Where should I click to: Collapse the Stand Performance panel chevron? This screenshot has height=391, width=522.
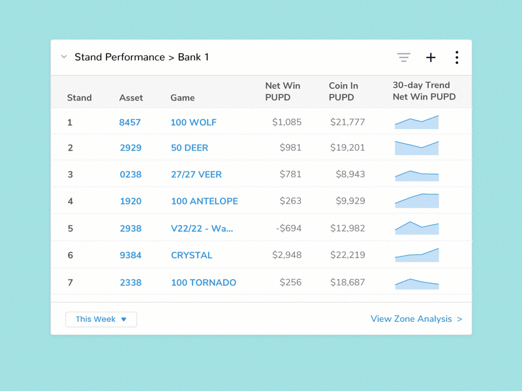tap(64, 57)
